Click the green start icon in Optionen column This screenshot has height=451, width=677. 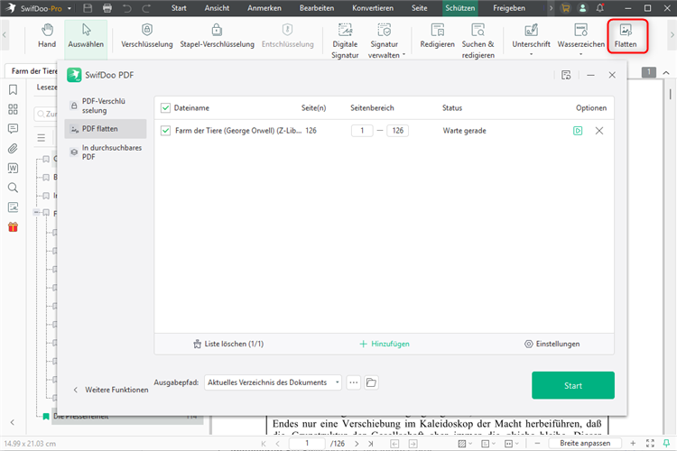[x=578, y=131]
